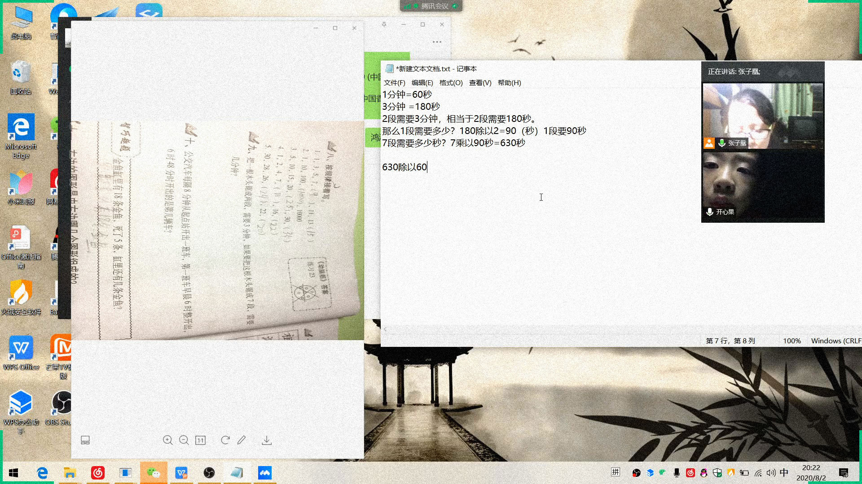The image size is (862, 484).
Task: Open the Help (帮助) menu in Notepad
Action: (509, 82)
